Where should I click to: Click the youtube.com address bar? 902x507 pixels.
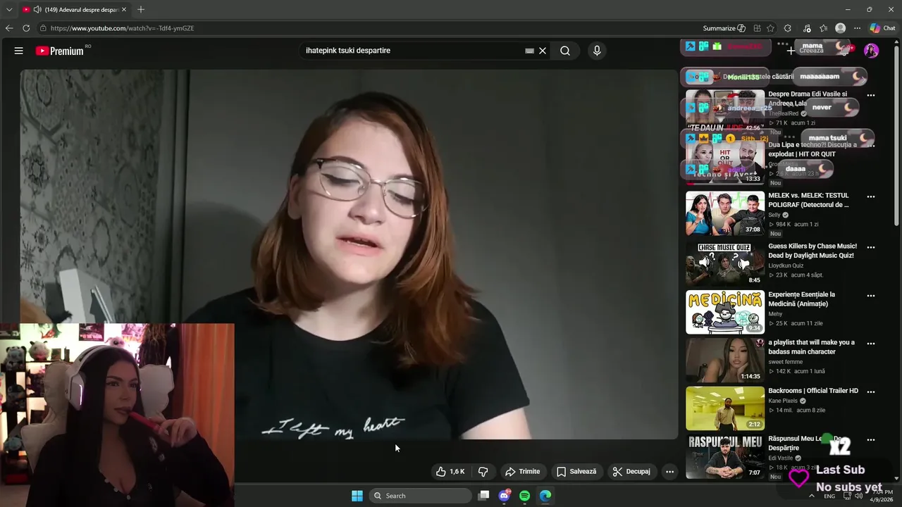pyautogui.click(x=366, y=28)
